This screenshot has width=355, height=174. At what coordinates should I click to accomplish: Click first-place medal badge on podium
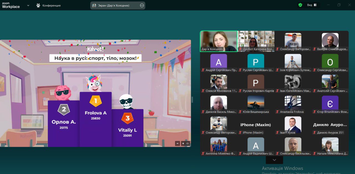(x=96, y=101)
